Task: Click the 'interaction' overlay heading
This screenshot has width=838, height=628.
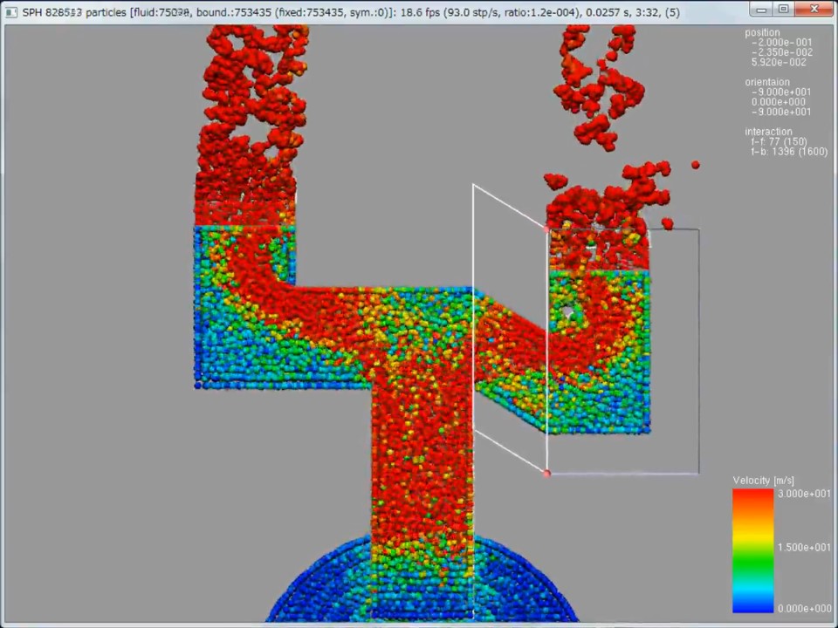Action: [x=768, y=132]
